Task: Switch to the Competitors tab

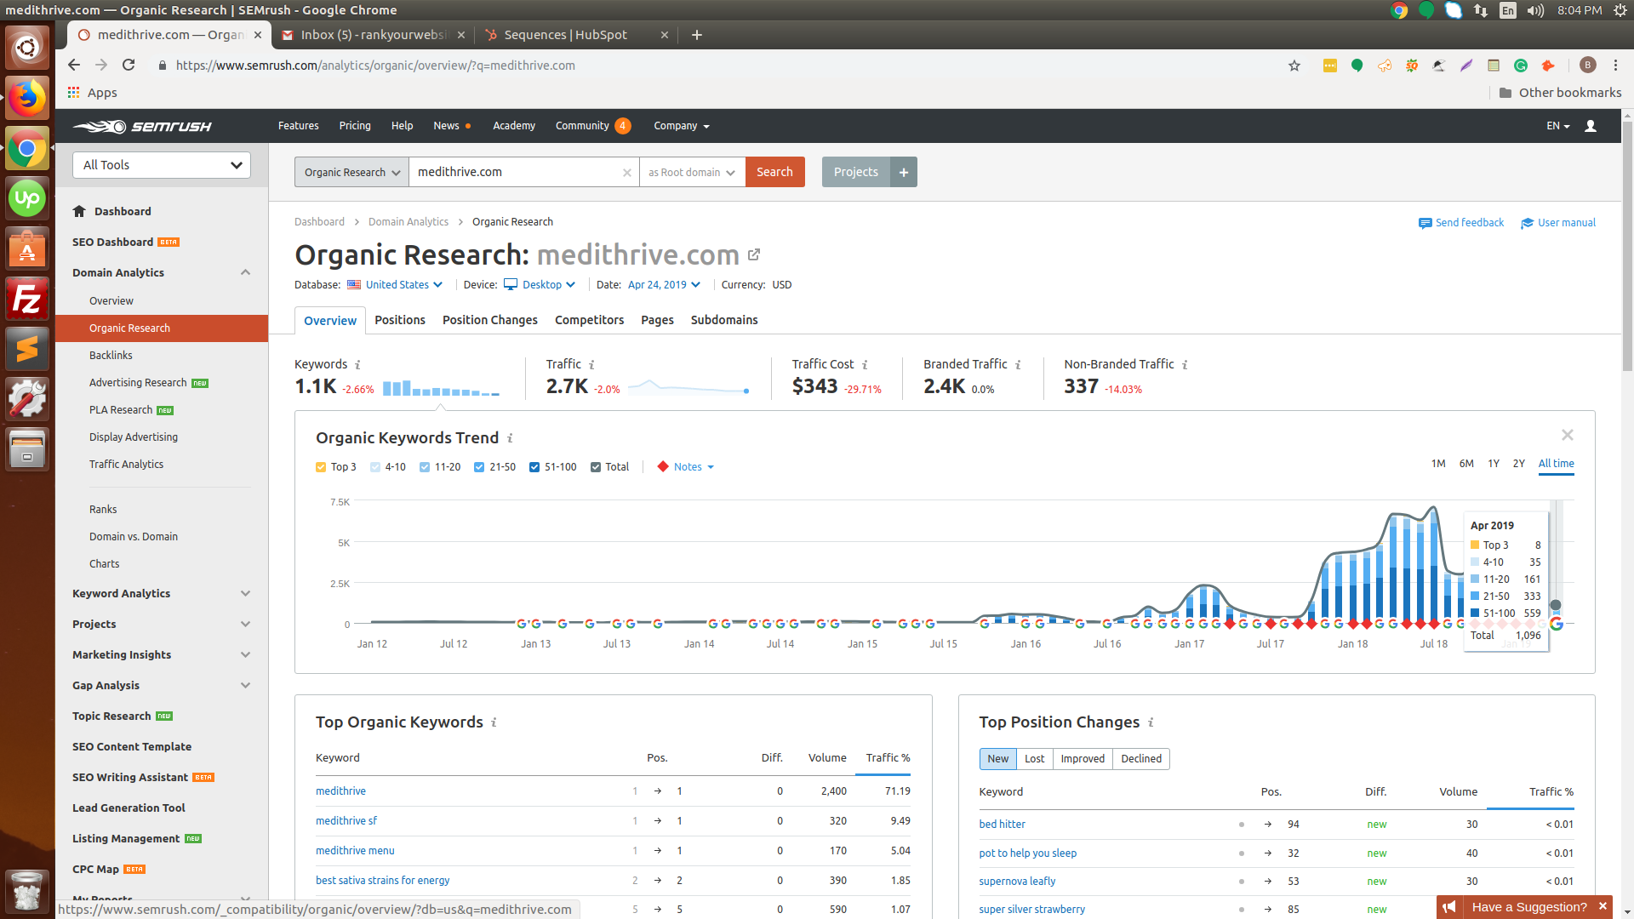Action: pyautogui.click(x=589, y=321)
